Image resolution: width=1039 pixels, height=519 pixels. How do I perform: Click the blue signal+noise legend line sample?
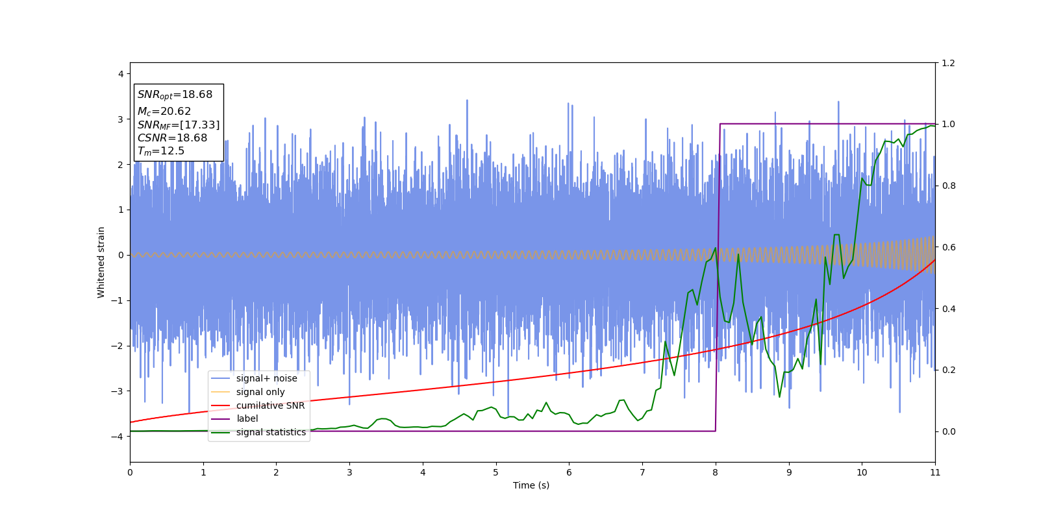[x=221, y=379]
